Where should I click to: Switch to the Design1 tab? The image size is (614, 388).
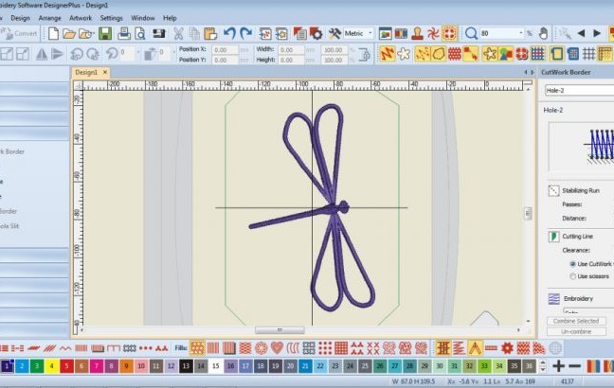point(86,72)
